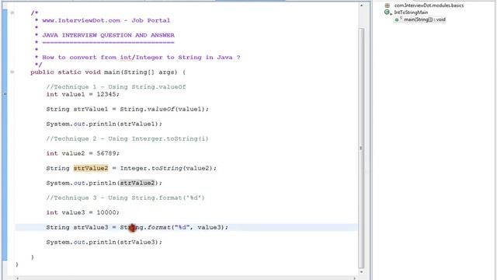The height and width of the screenshot is (280, 497).
Task: Click the horizontal scrollbar left arrow
Action: pyautogui.click(x=17, y=278)
